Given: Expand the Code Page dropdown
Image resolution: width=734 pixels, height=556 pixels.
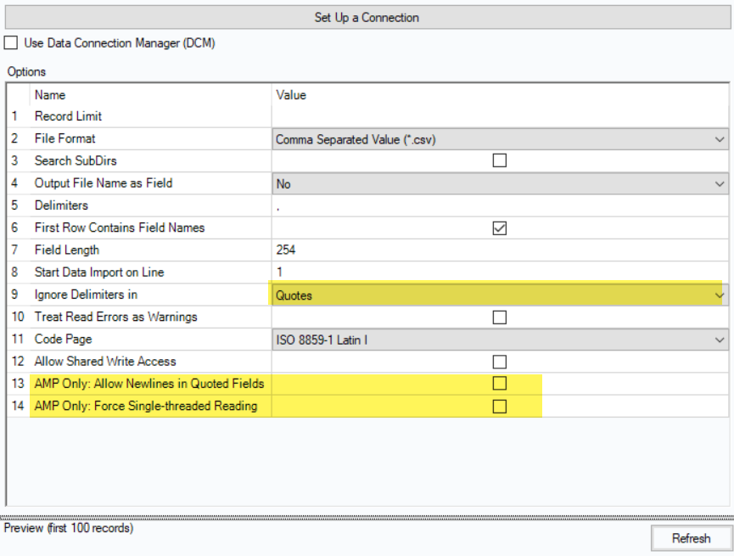Looking at the screenshot, I should [720, 340].
